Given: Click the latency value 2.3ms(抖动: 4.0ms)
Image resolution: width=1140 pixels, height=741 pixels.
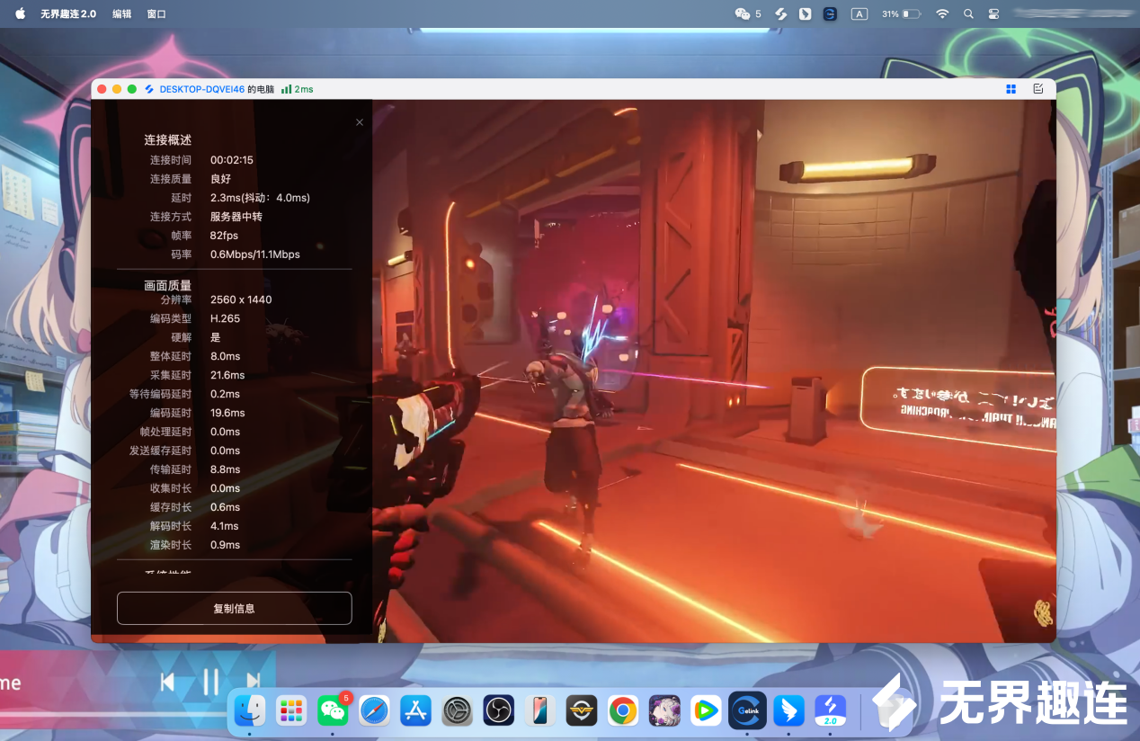Looking at the screenshot, I should 260,198.
